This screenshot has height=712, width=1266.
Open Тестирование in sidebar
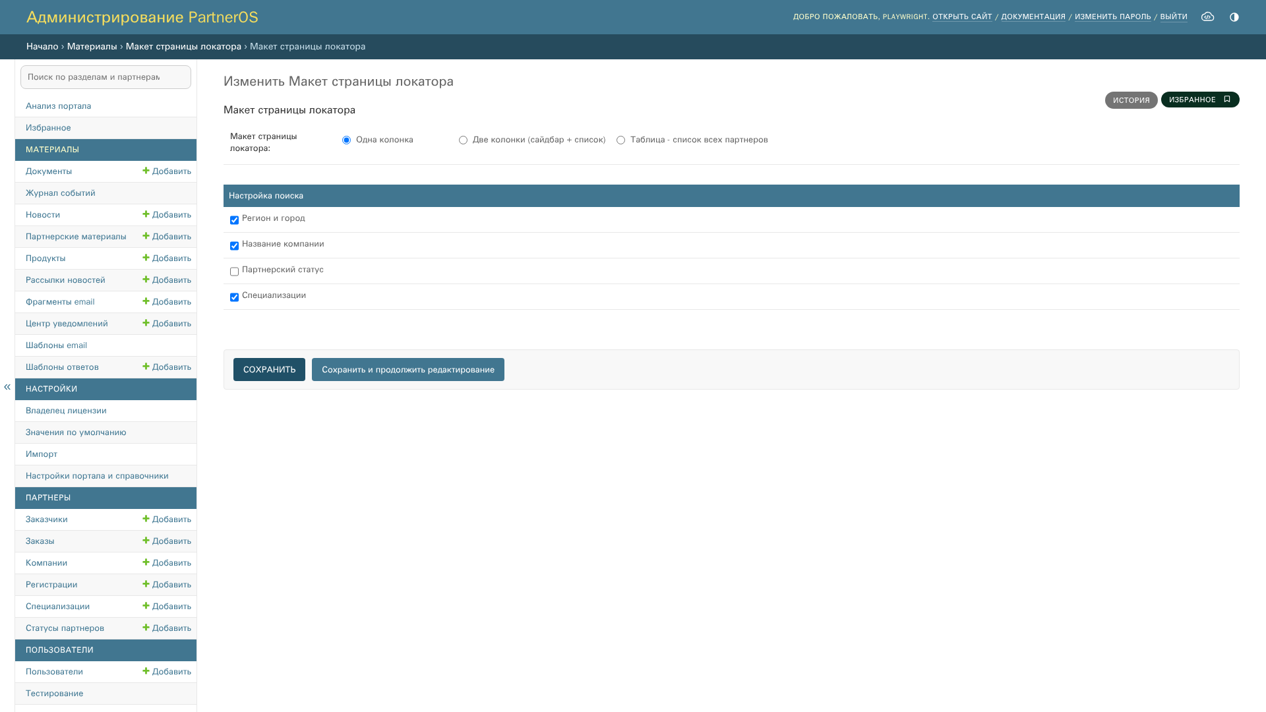55,694
